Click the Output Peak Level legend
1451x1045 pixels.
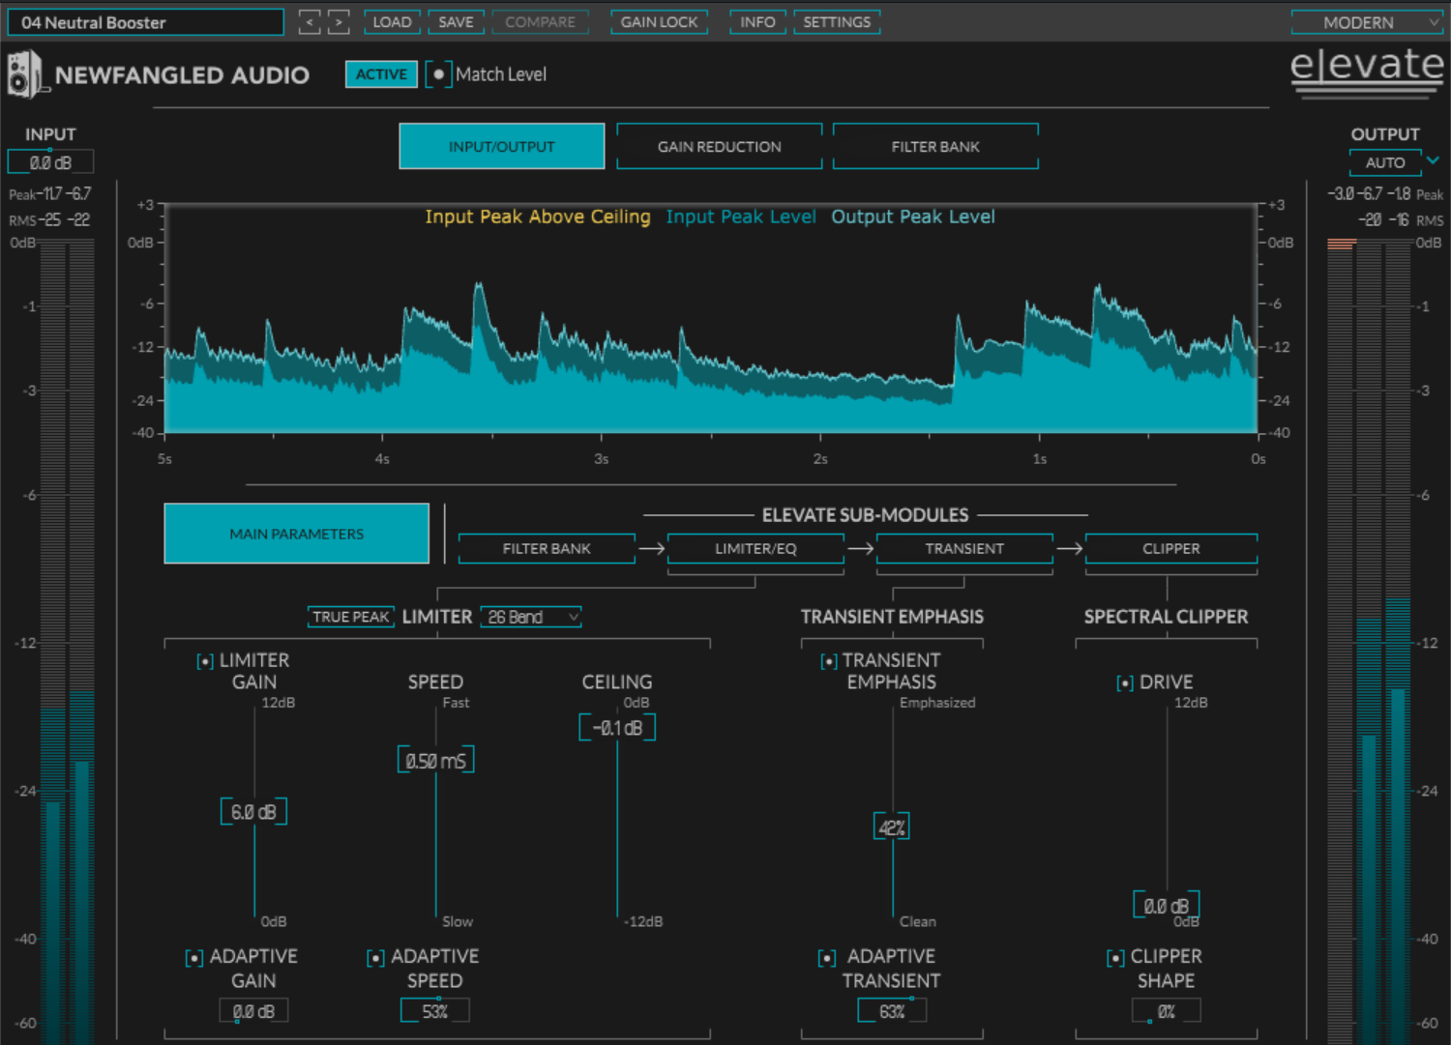(913, 218)
